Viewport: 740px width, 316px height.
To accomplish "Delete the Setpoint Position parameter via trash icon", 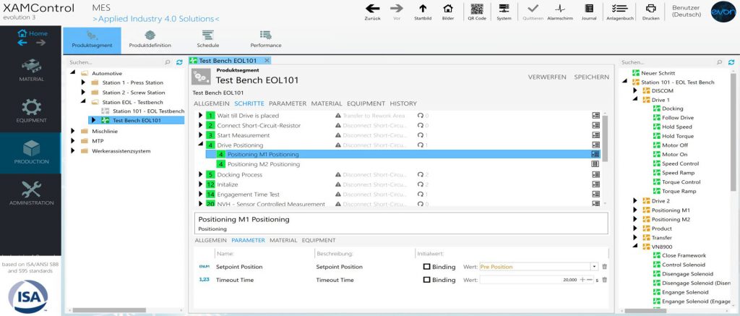I will (605, 267).
